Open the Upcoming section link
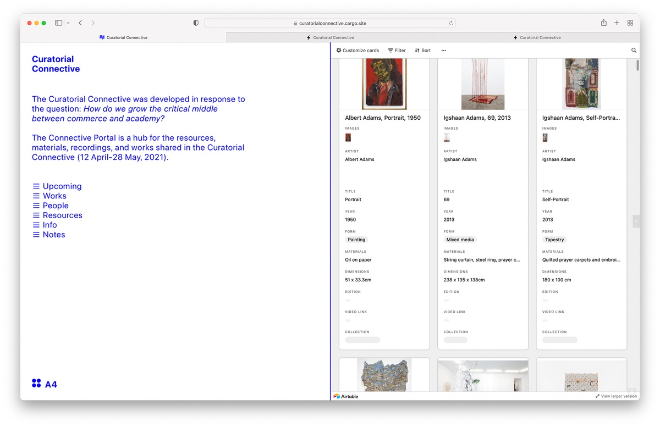Viewport: 660px width, 427px height. pos(62,186)
